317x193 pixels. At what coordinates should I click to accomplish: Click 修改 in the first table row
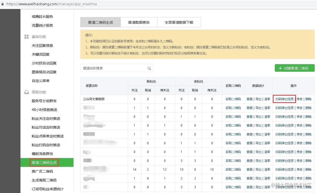[300, 99]
